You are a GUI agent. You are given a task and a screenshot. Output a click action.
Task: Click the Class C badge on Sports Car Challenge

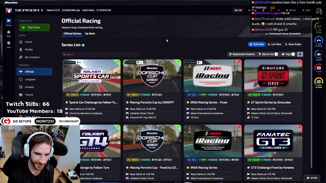point(72,95)
